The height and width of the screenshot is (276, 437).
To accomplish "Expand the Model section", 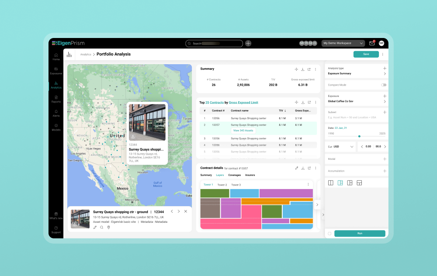I will pos(385,159).
